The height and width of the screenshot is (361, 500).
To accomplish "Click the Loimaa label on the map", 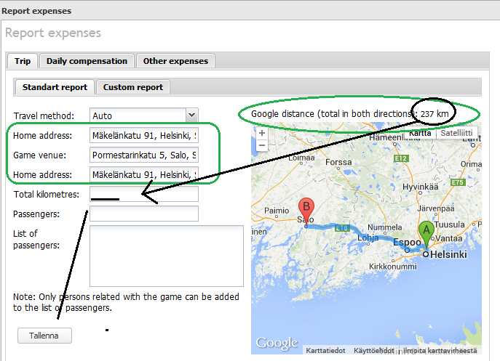I will pos(301,158).
